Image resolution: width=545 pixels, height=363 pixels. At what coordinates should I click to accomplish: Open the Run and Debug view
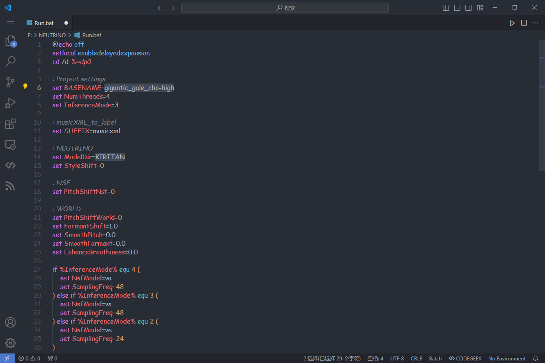tap(10, 103)
